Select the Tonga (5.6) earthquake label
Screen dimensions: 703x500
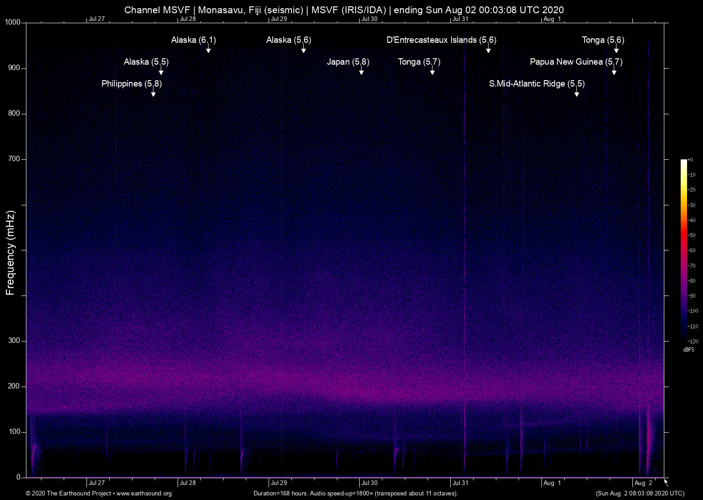[x=603, y=40]
